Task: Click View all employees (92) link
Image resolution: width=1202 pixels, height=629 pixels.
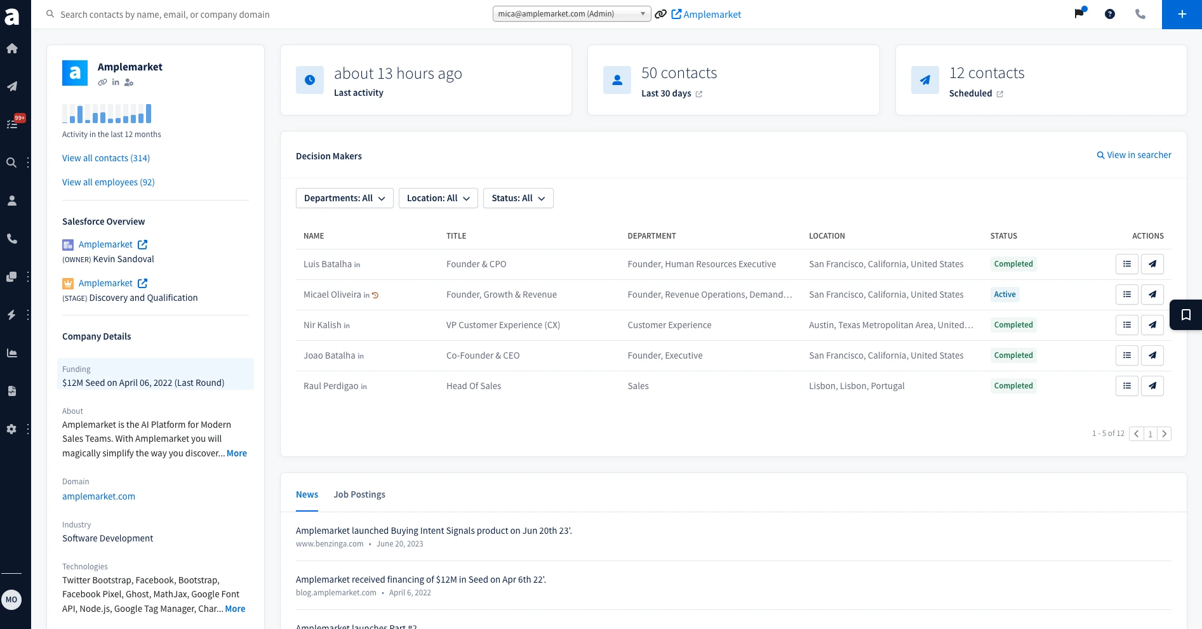Action: [109, 182]
